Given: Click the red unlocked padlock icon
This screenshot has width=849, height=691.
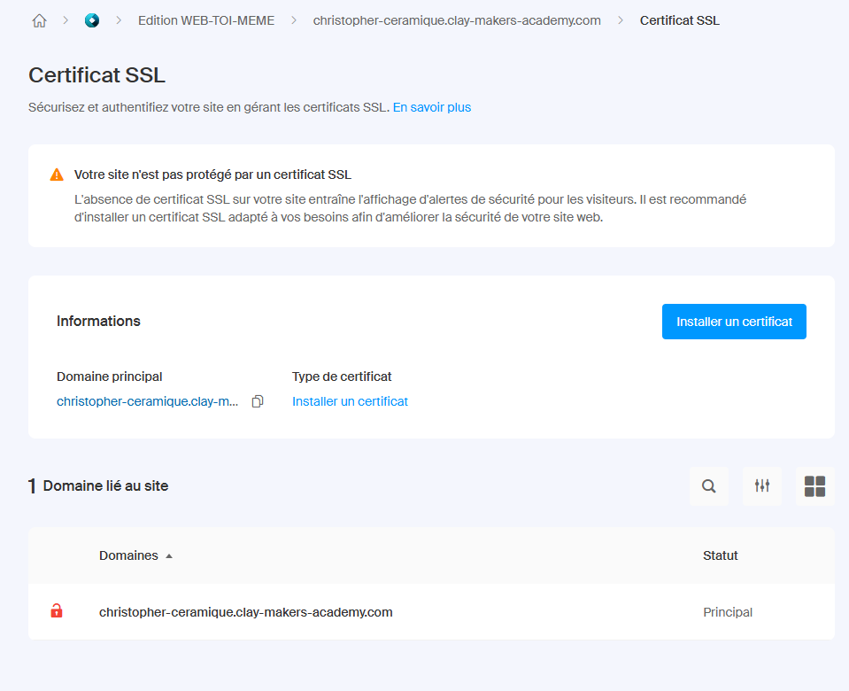Looking at the screenshot, I should (57, 611).
